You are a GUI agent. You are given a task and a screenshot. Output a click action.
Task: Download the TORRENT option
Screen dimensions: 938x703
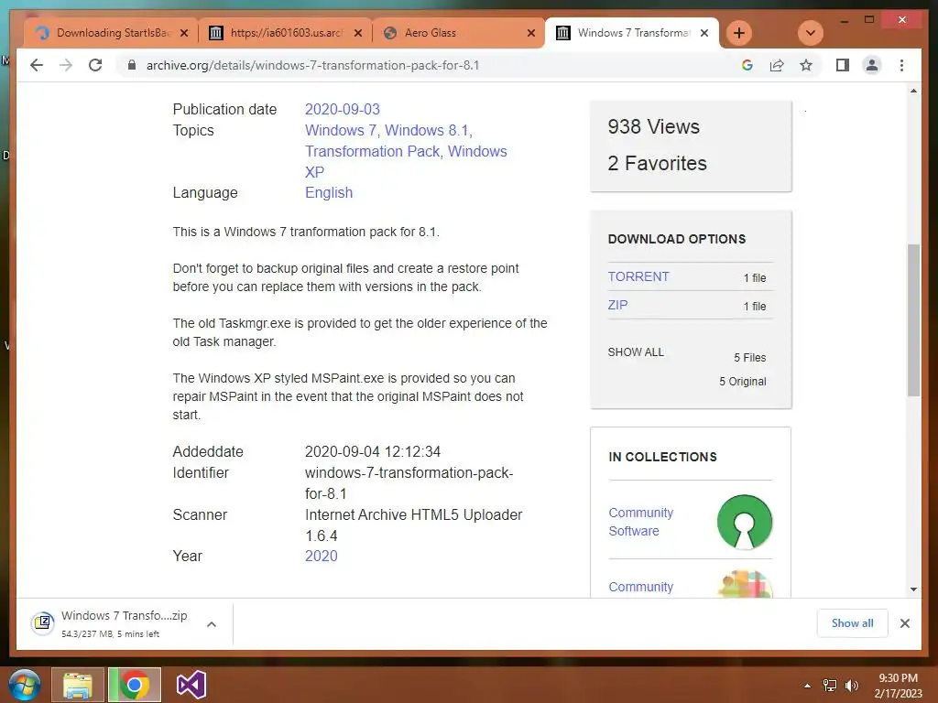click(638, 276)
